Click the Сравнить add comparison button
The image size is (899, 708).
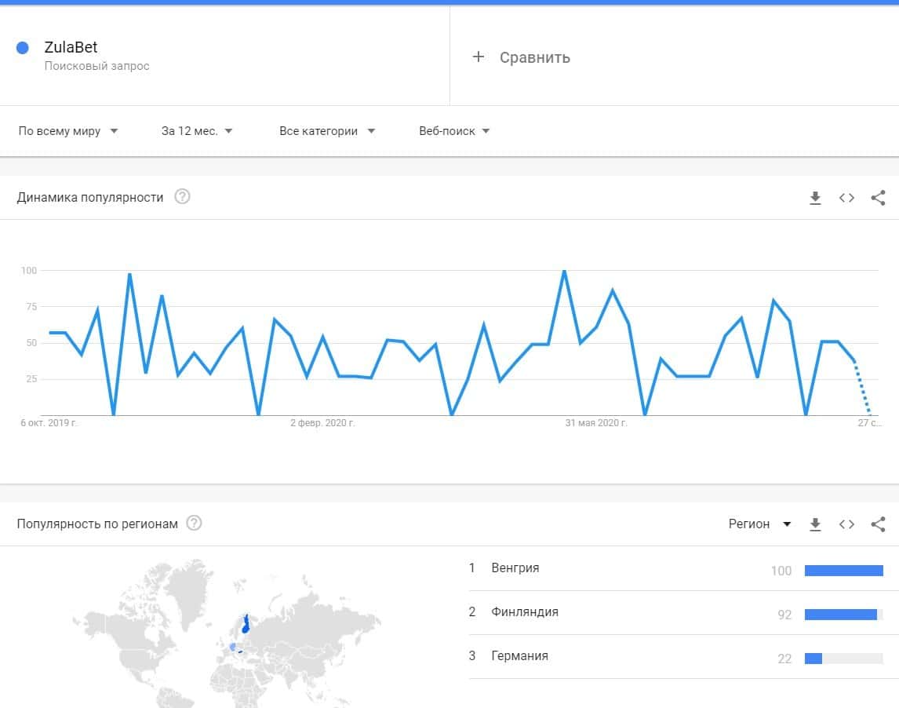coord(522,57)
